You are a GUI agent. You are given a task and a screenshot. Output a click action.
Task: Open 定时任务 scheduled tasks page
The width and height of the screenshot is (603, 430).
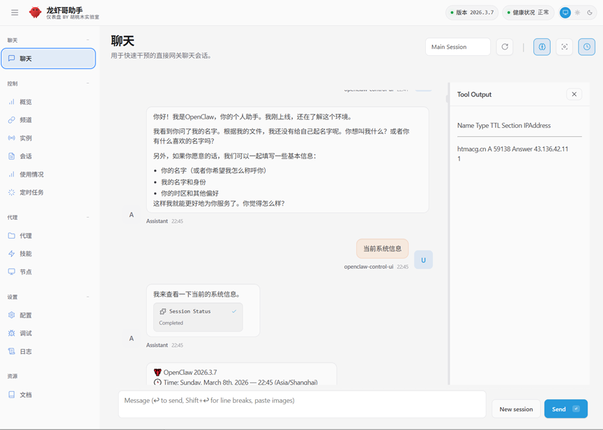coord(31,193)
